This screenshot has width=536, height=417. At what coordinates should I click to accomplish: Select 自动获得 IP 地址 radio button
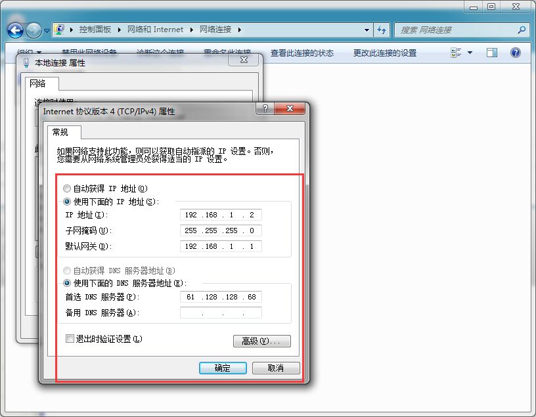tap(67, 188)
